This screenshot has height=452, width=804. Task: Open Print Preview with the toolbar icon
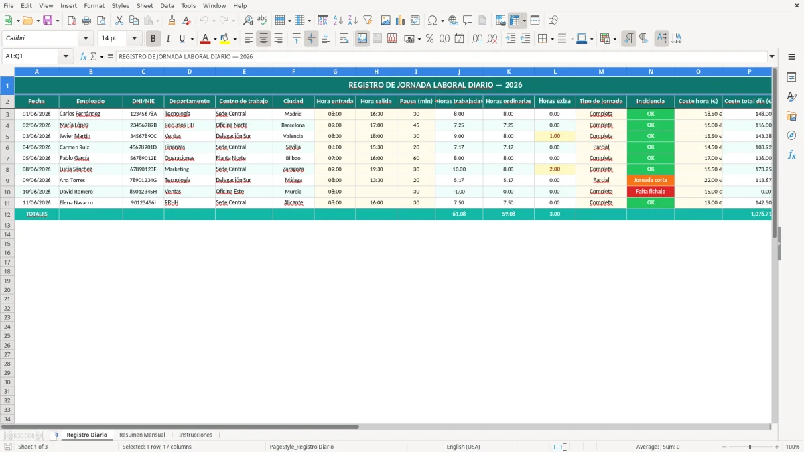(x=101, y=21)
